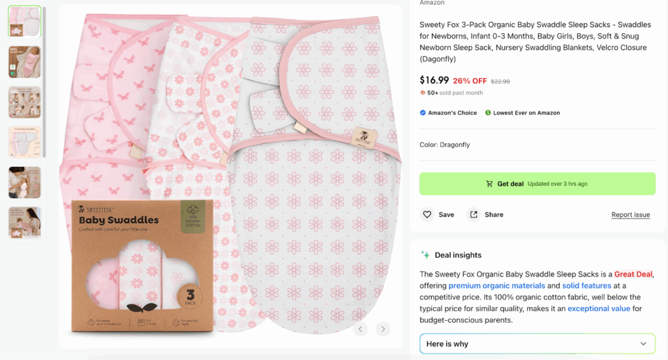This screenshot has height=360, width=668.
Task: Click the green Lowest Ever badge icon
Action: [488, 113]
